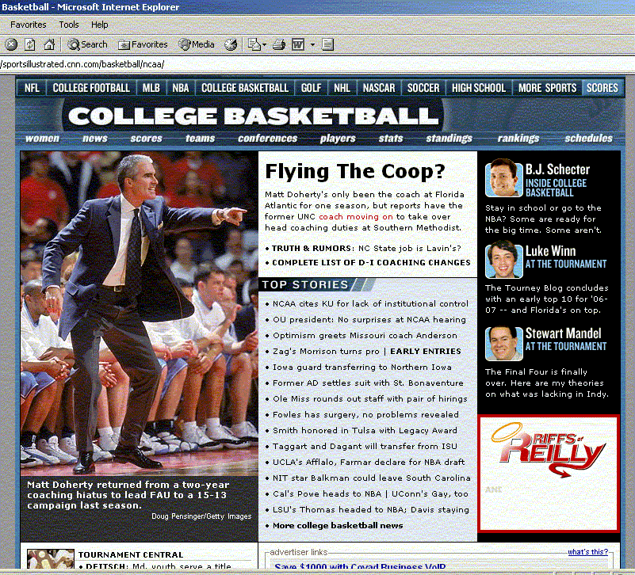The image size is (635, 575).
Task: Click 'UConn's Gay, too' link
Action: pos(430,493)
